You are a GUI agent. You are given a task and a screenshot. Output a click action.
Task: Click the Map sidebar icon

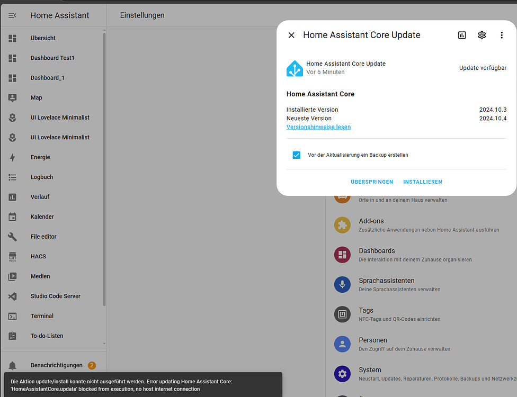point(12,98)
